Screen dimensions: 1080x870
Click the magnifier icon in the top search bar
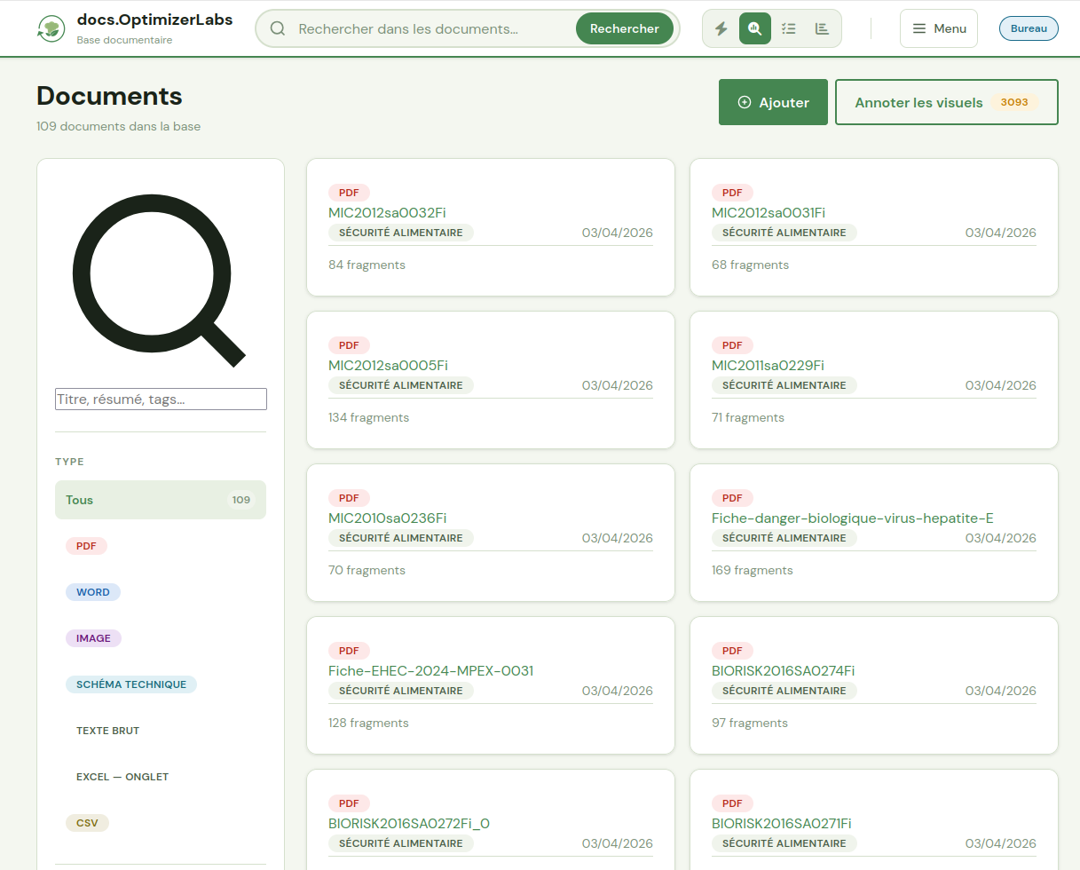(278, 28)
